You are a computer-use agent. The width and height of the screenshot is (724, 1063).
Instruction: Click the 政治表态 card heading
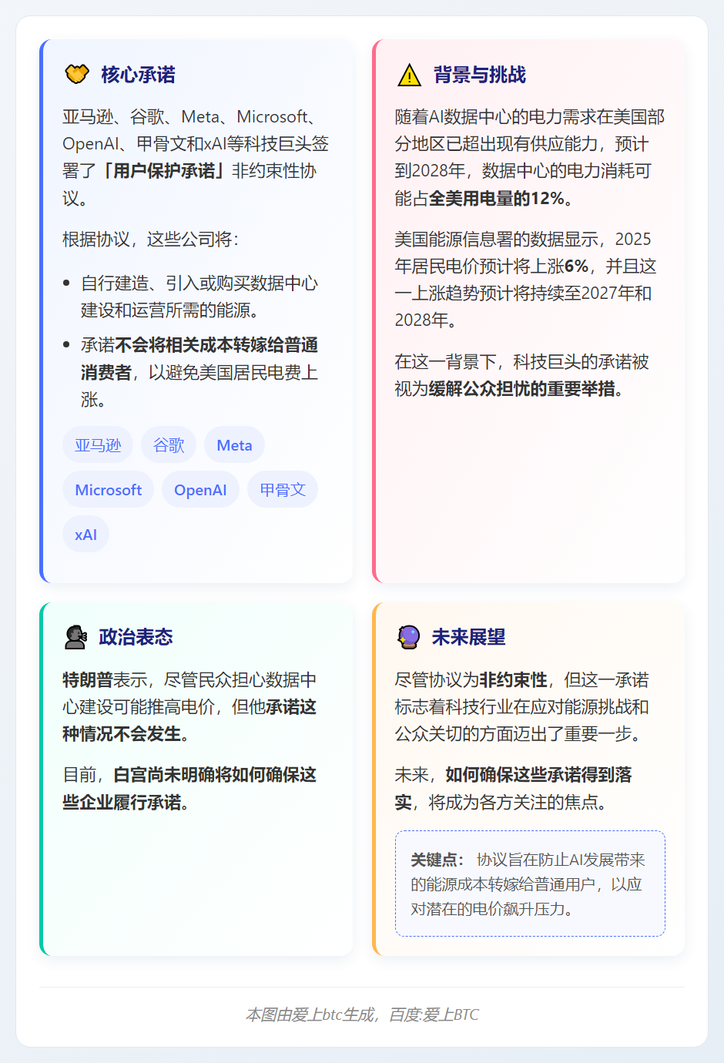136,637
